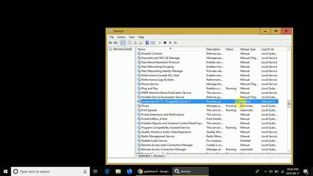Viewport: 313px width, 176px height.
Task: Toggle Show/Hide Console Tree toolbar icon
Action: (x=123, y=43)
